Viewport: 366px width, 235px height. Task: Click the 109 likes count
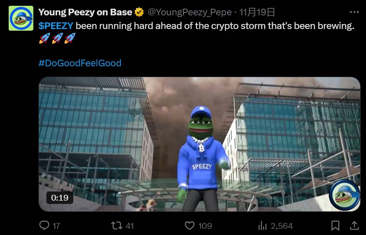pyautogui.click(x=205, y=226)
